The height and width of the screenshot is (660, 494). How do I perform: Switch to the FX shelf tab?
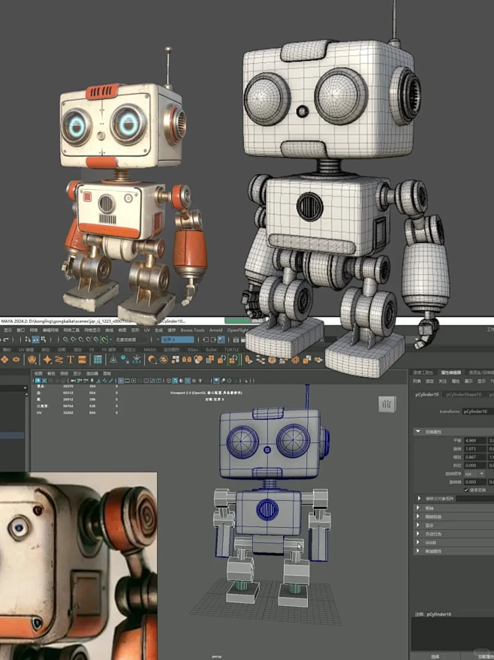click(92, 349)
